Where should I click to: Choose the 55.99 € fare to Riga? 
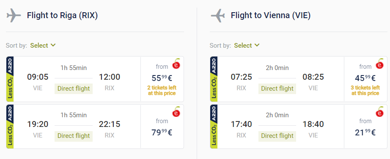162,78
